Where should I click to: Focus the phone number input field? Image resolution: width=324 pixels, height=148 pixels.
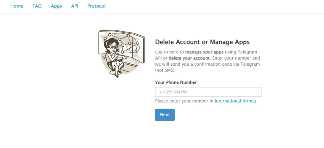(208, 92)
